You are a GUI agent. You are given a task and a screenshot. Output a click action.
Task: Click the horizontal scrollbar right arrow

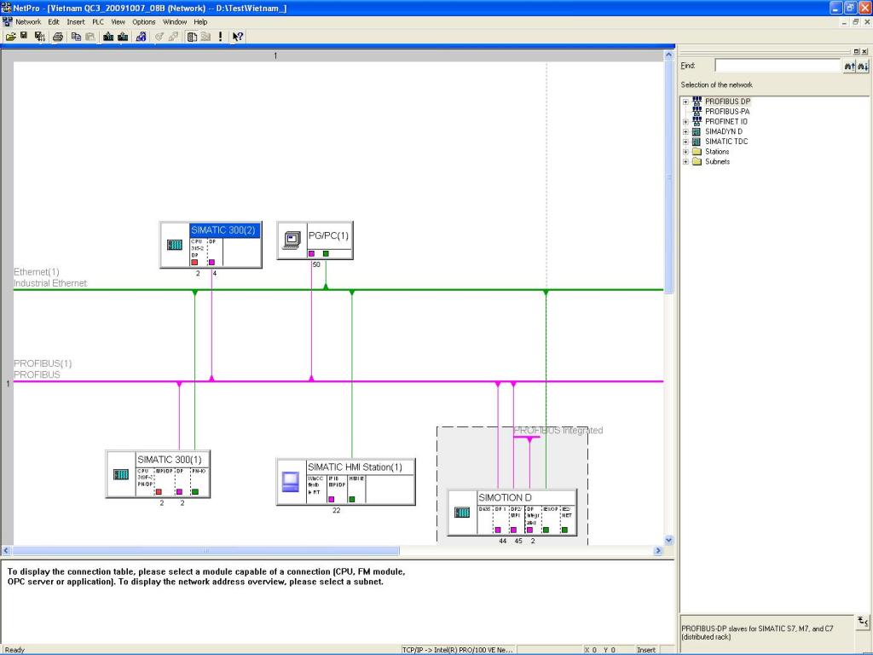[x=657, y=551]
